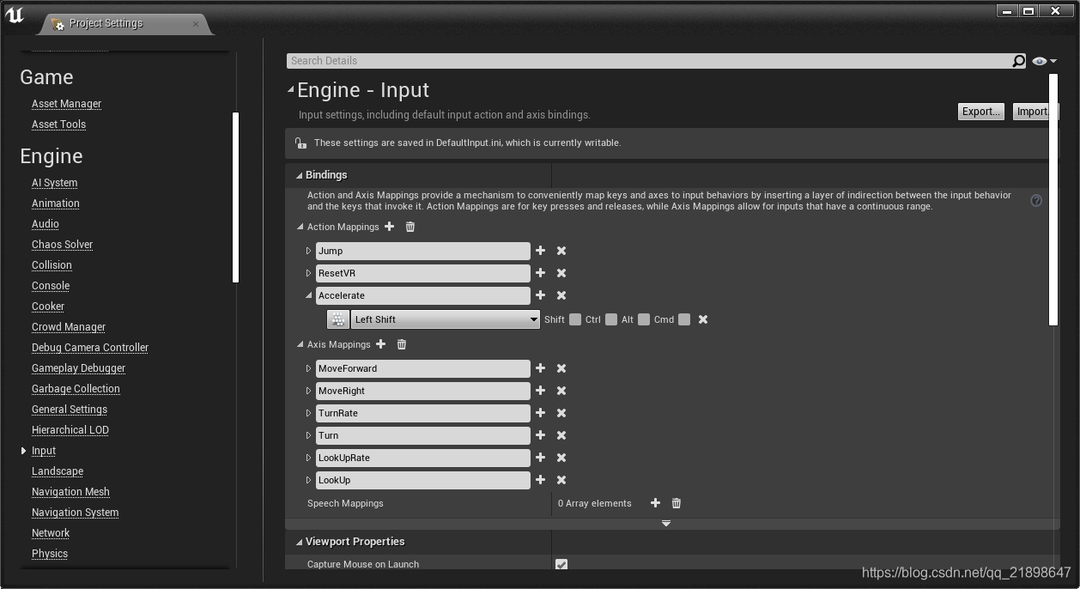1080x589 pixels.
Task: Open the Collision settings page
Action: pyautogui.click(x=52, y=264)
